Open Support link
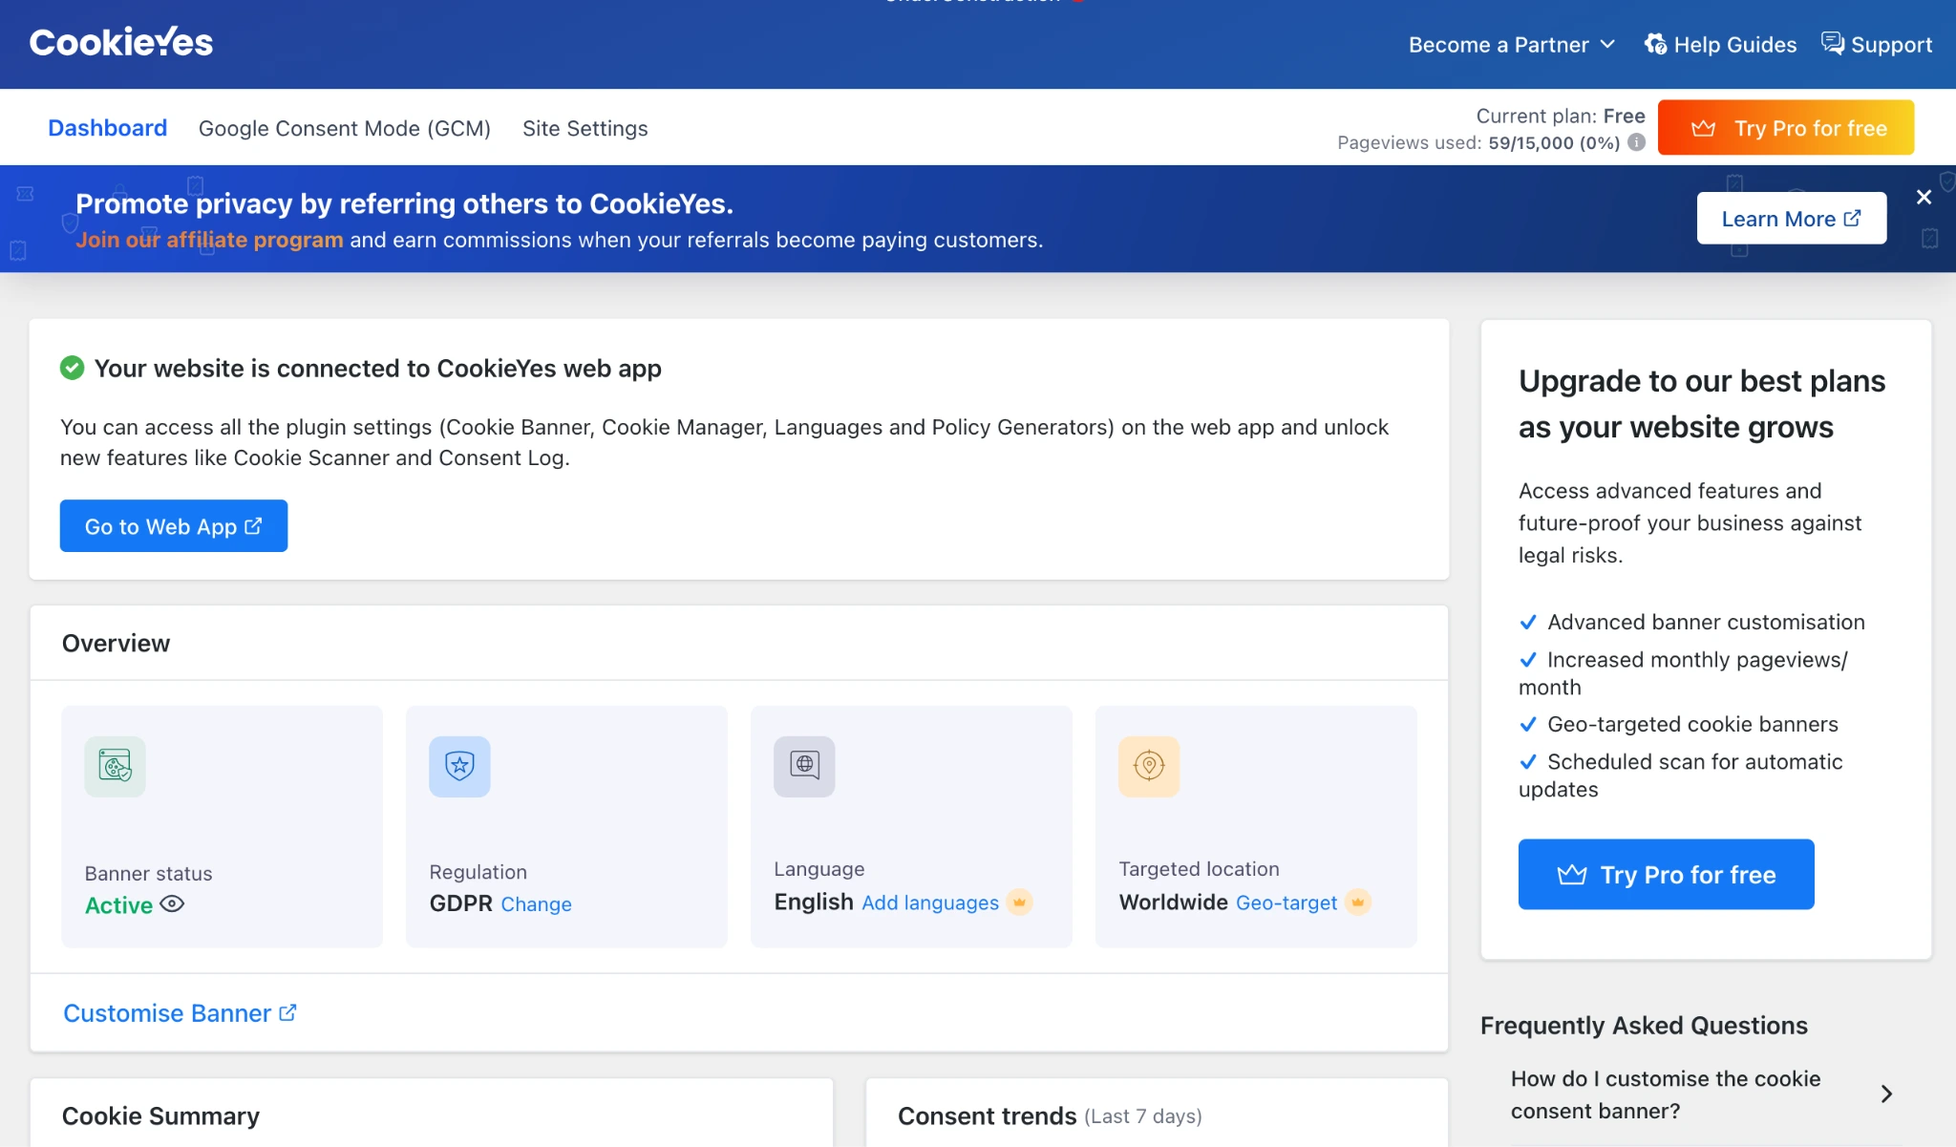 1877,44
